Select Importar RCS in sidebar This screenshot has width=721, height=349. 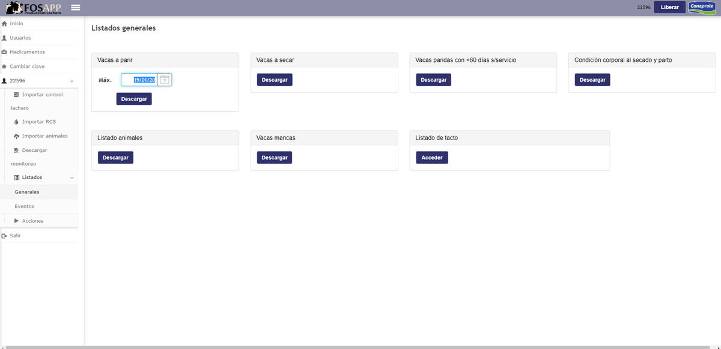[x=39, y=122]
